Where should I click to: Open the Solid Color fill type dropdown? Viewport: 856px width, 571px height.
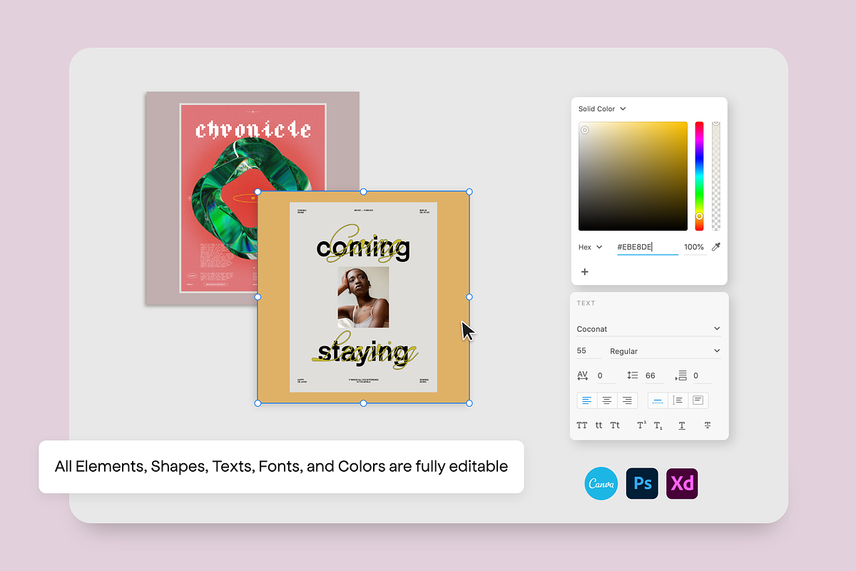click(x=602, y=108)
